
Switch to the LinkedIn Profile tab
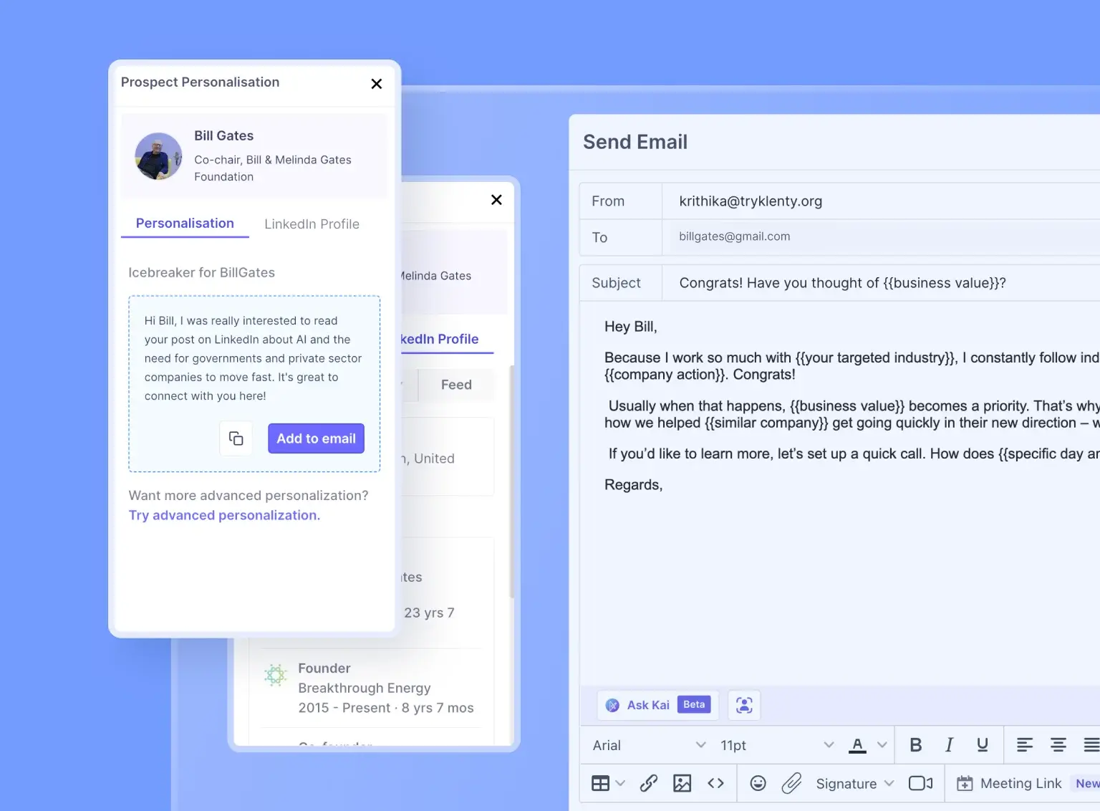point(312,224)
